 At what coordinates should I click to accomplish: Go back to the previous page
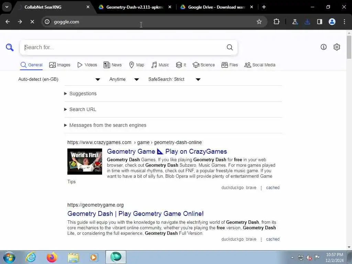[8, 22]
